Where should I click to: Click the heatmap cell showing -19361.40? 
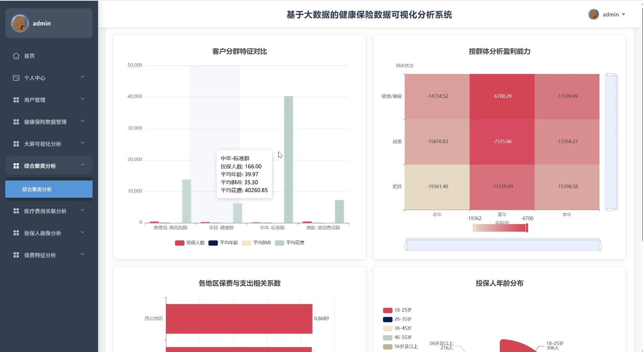click(x=437, y=187)
